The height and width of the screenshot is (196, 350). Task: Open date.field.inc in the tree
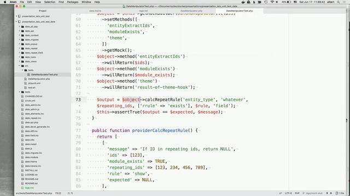tap(32, 136)
